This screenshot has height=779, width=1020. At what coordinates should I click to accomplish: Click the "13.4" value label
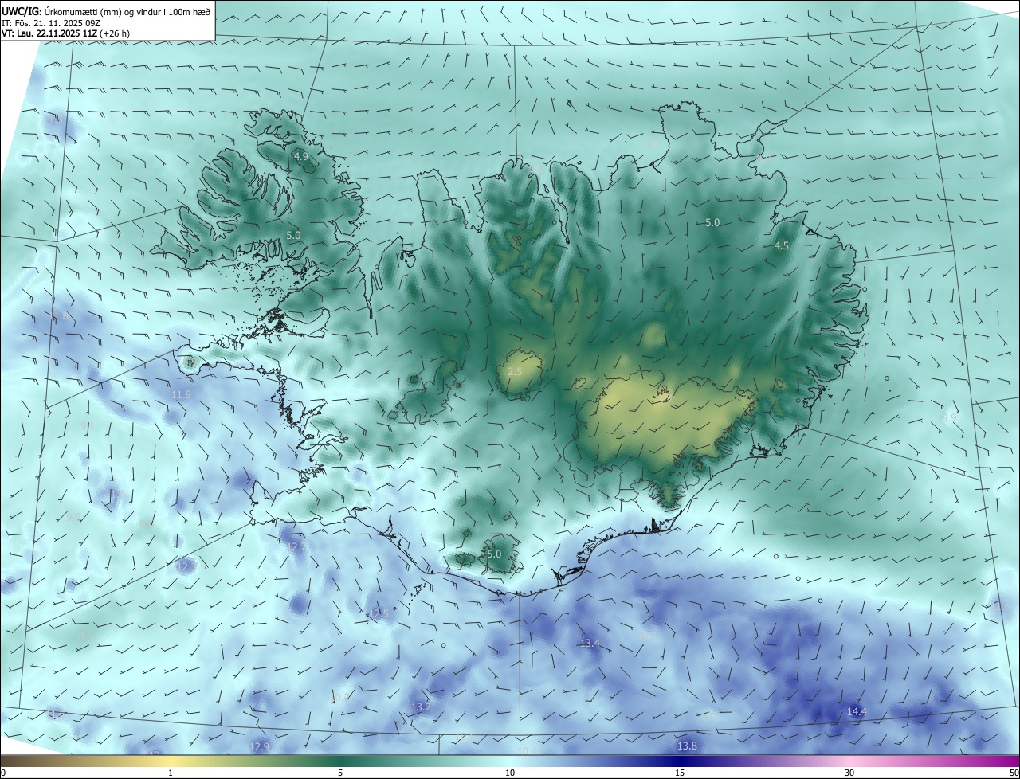tap(590, 643)
